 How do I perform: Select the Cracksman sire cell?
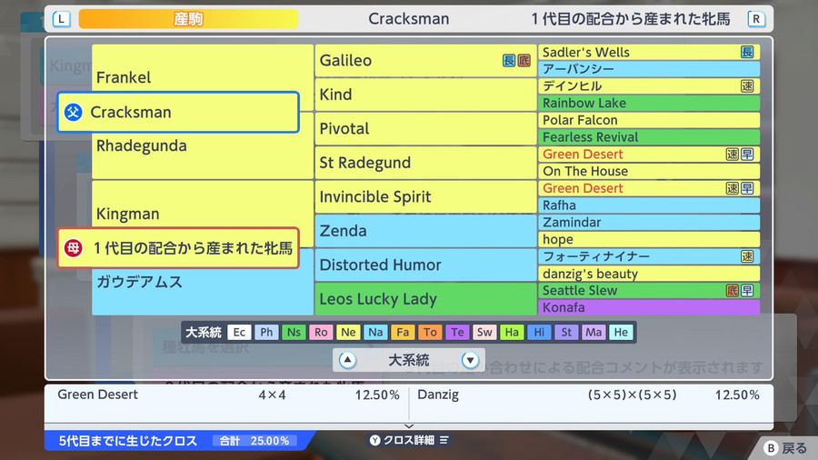coord(178,112)
